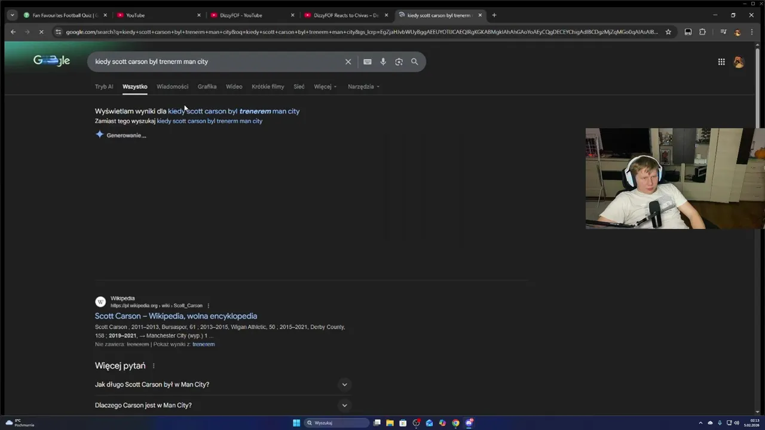Open the tab search dropdown arrow
Screen dimensions: 765x430
12,15
